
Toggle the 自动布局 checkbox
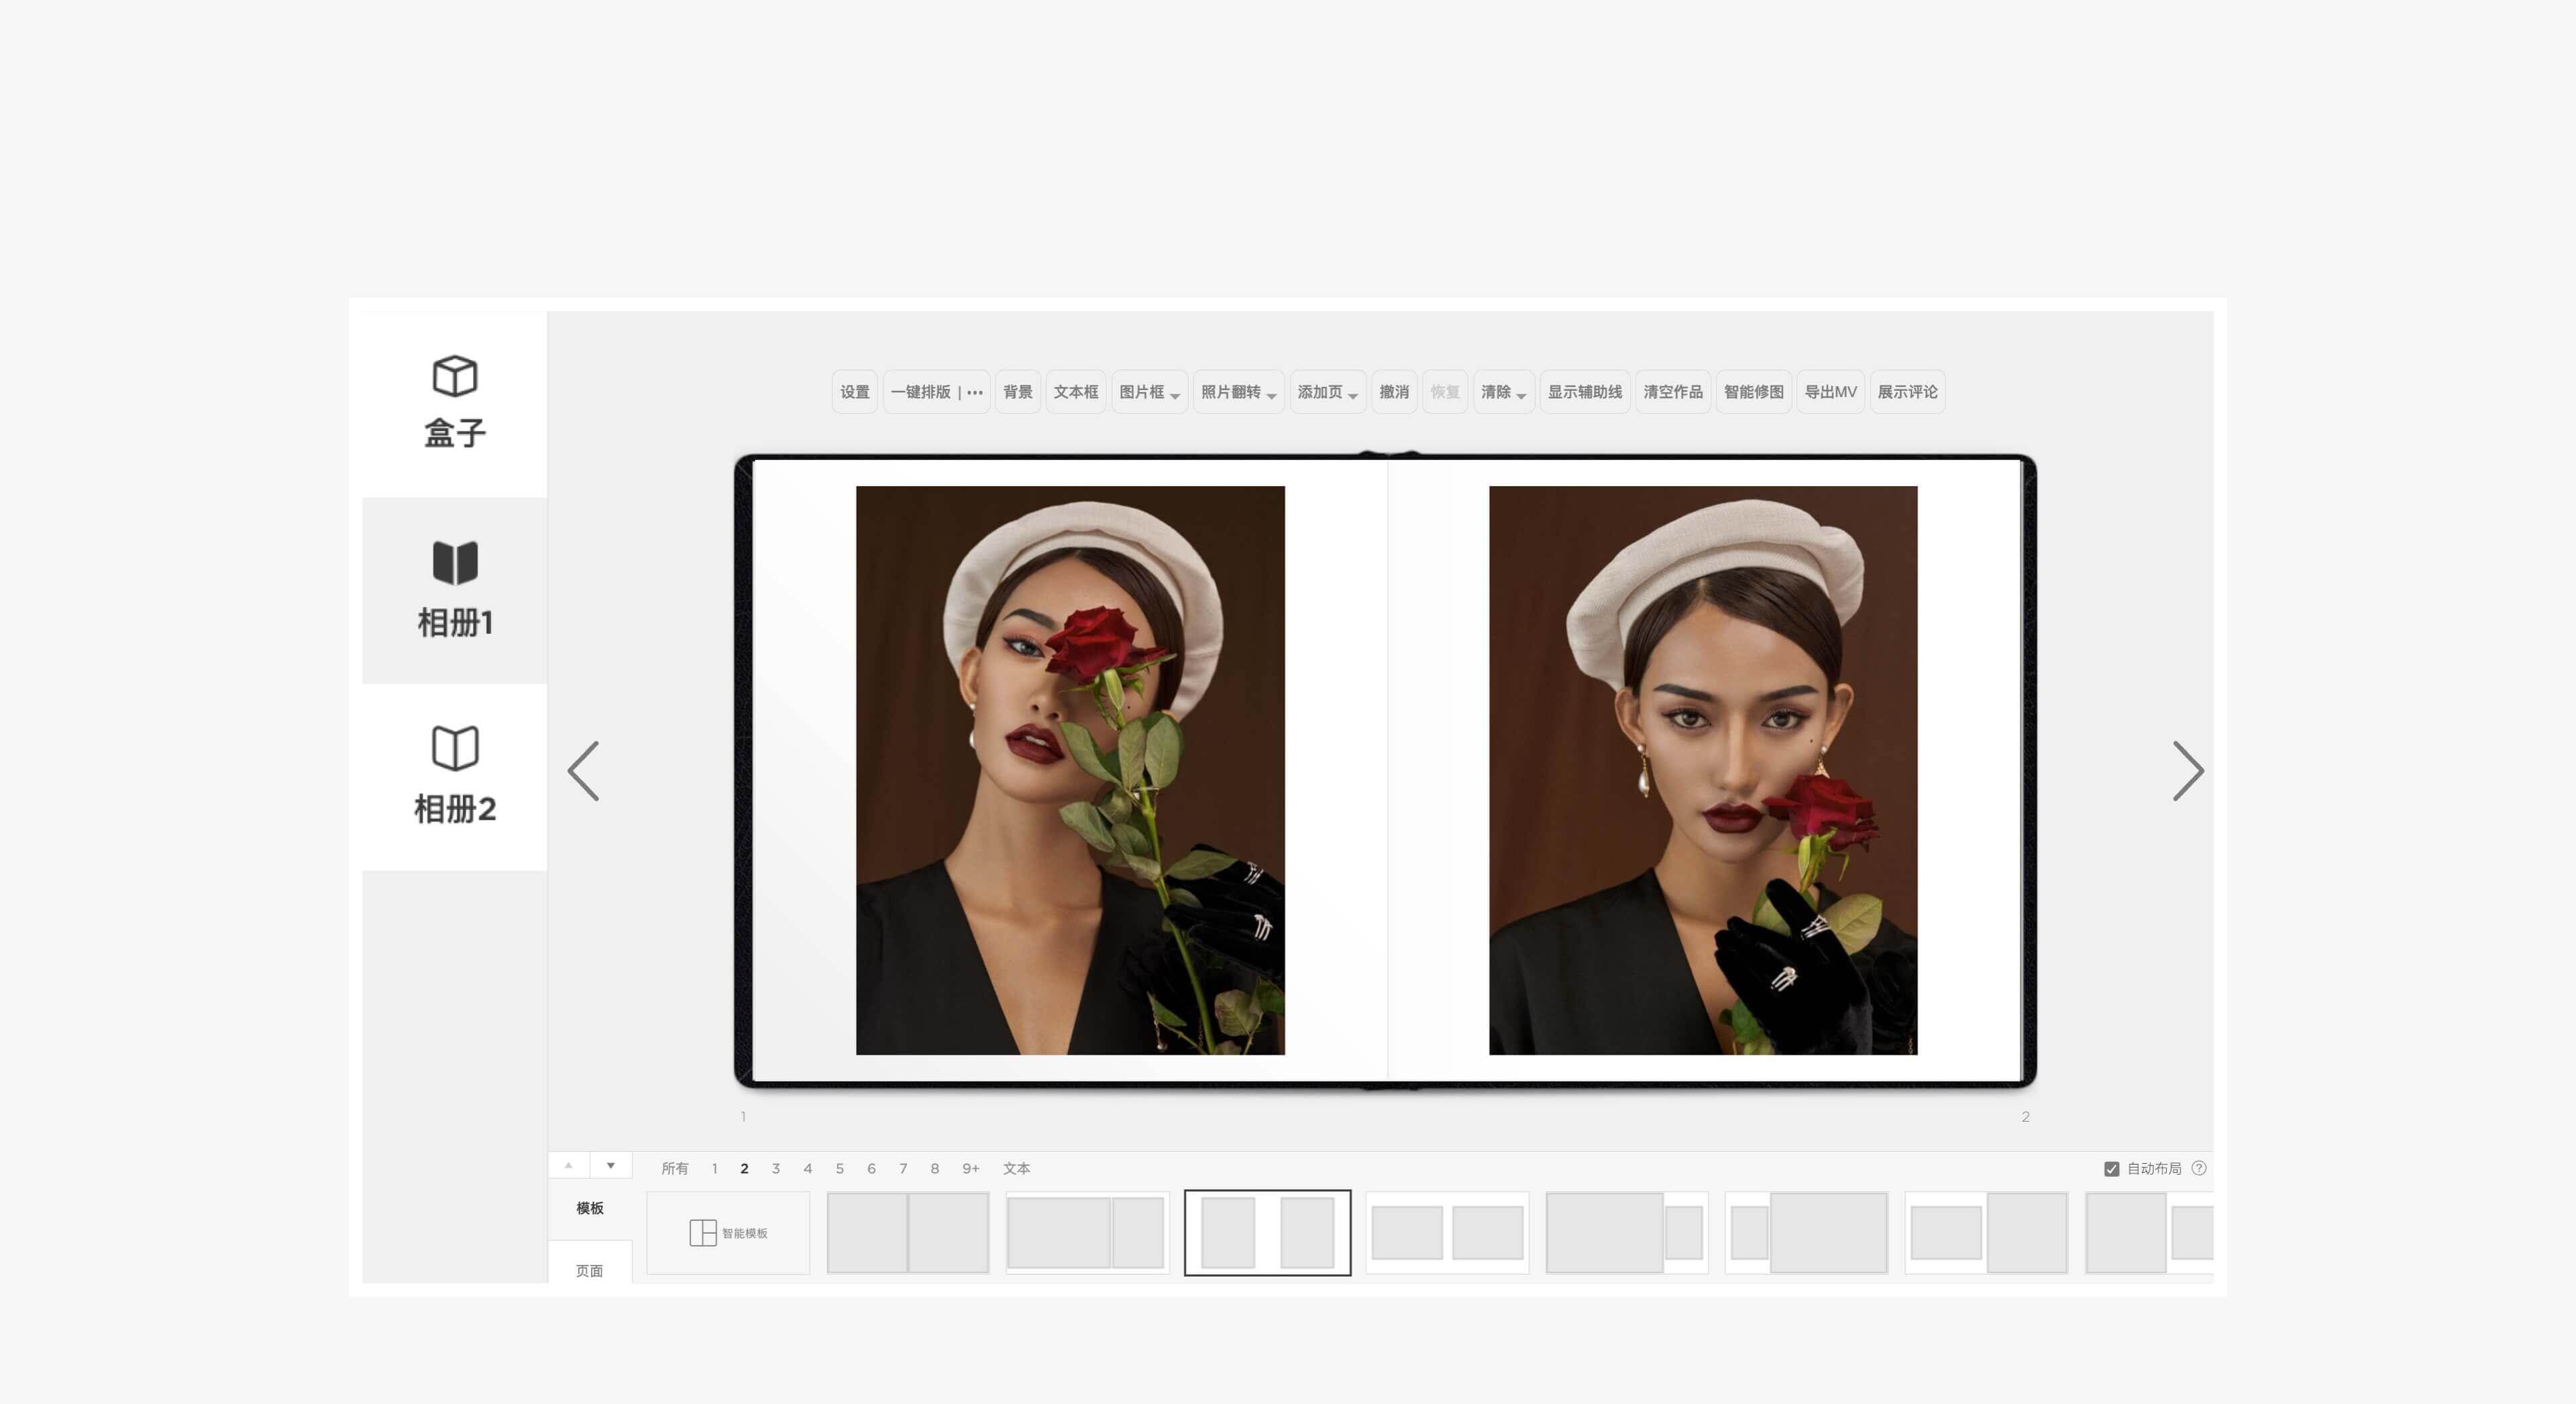(2111, 1168)
